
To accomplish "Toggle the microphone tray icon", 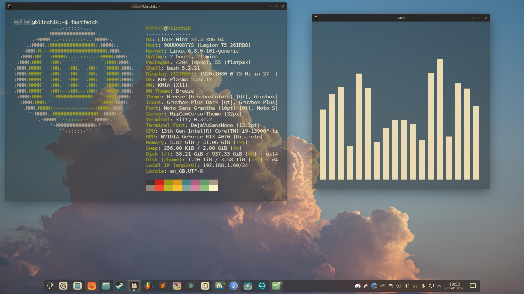I will point(423,286).
